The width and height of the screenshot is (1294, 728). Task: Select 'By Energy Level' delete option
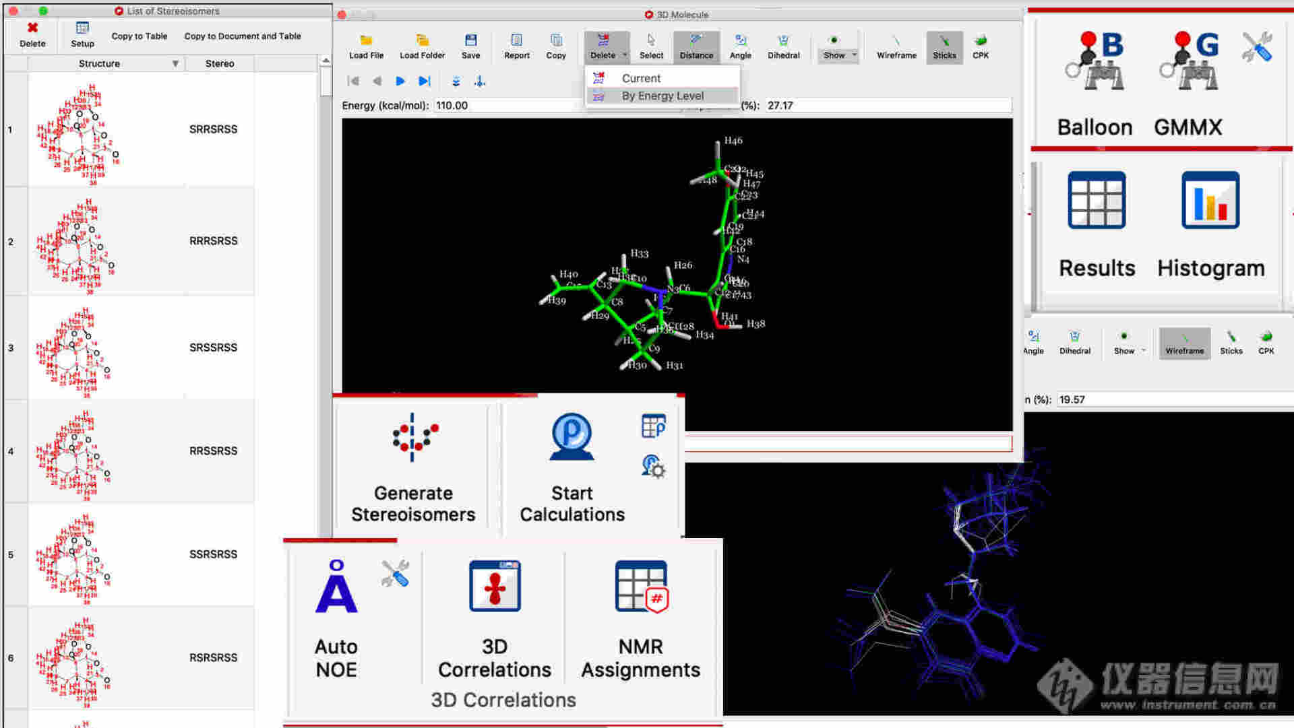click(661, 96)
